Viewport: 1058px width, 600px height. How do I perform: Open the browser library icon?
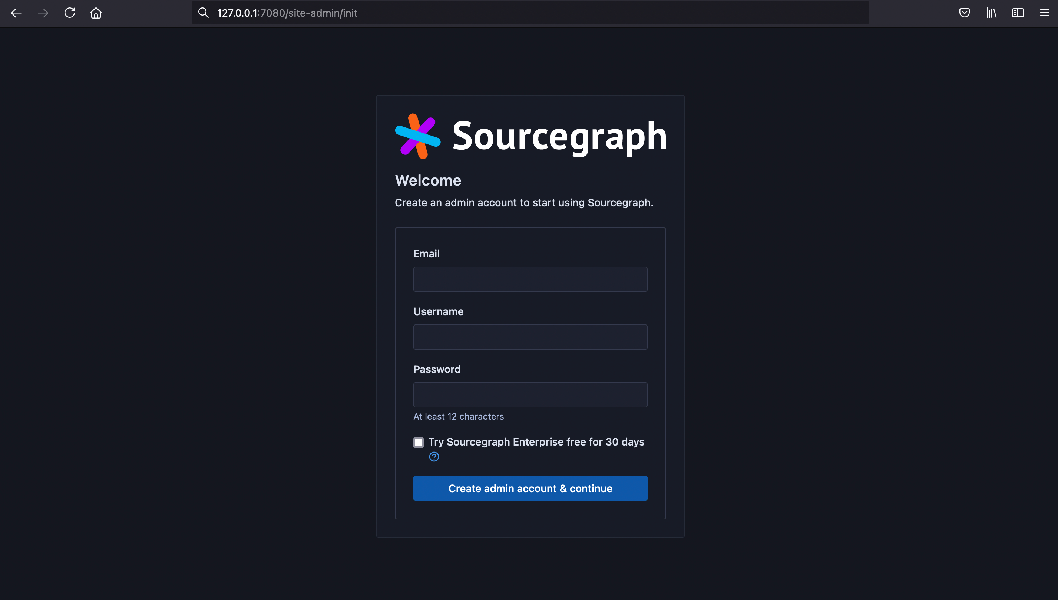coord(991,13)
